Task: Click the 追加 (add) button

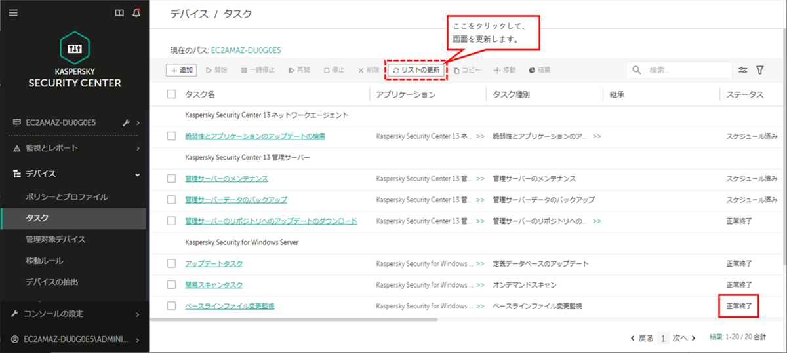Action: click(180, 70)
